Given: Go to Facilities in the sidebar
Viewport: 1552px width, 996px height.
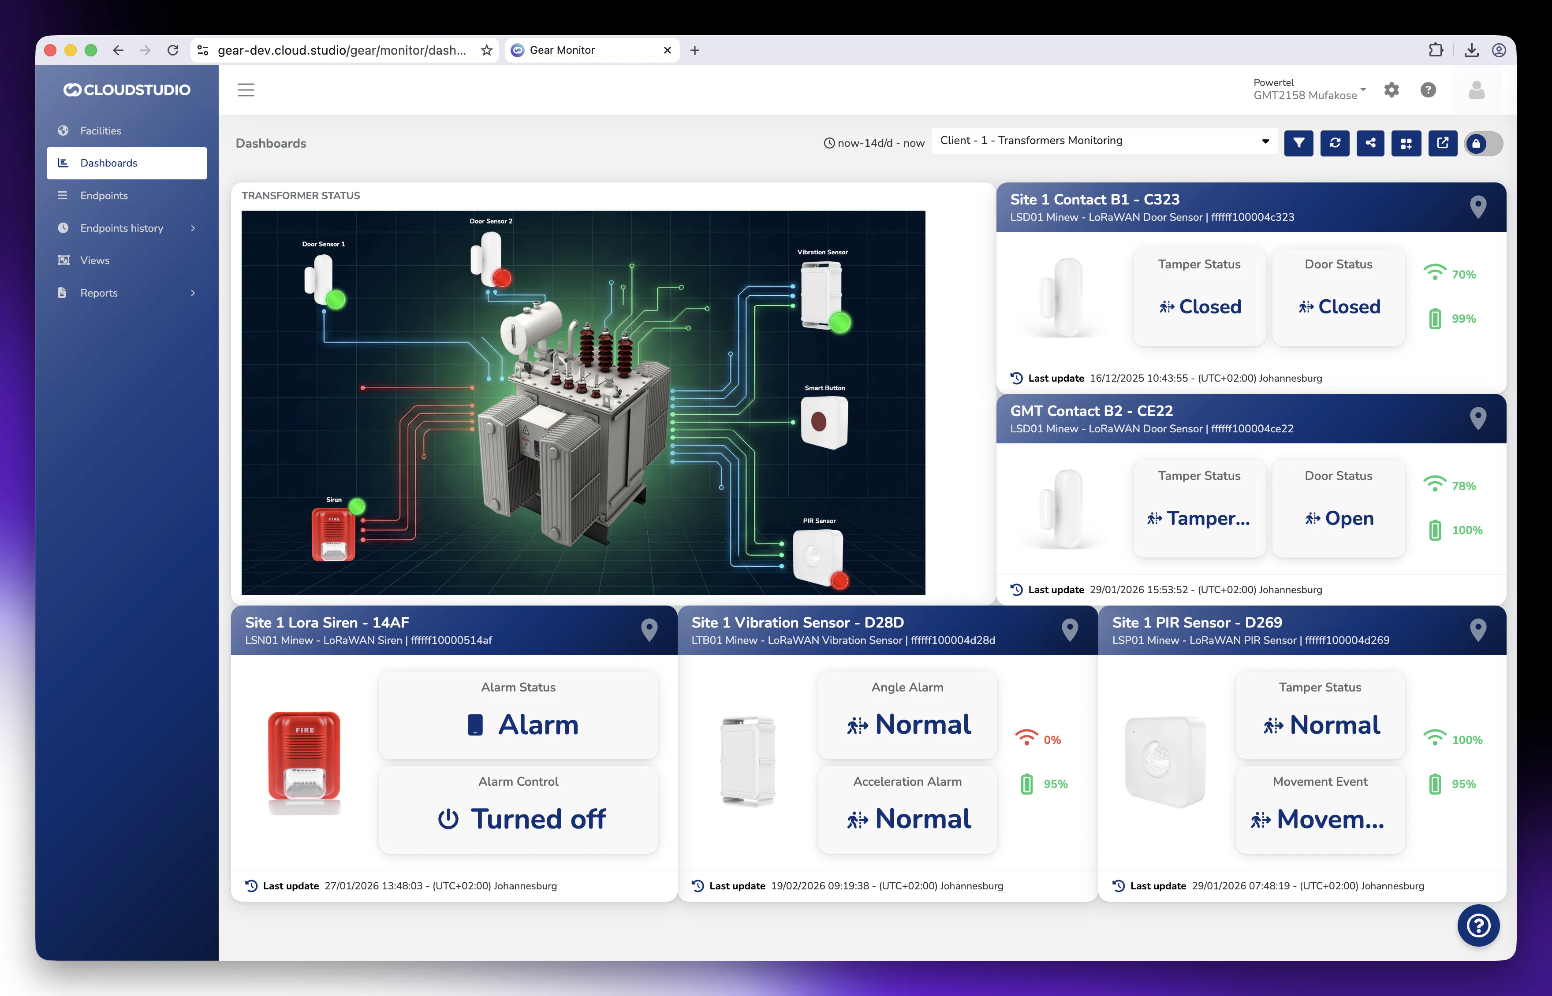Looking at the screenshot, I should (127, 130).
